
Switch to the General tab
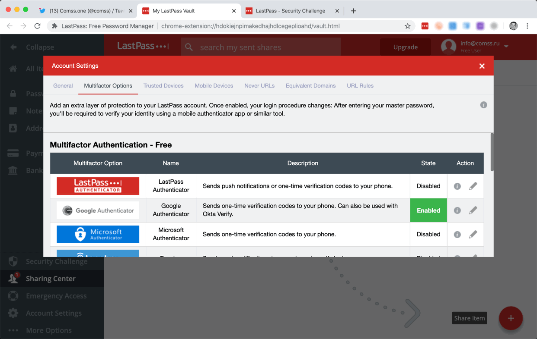(63, 86)
